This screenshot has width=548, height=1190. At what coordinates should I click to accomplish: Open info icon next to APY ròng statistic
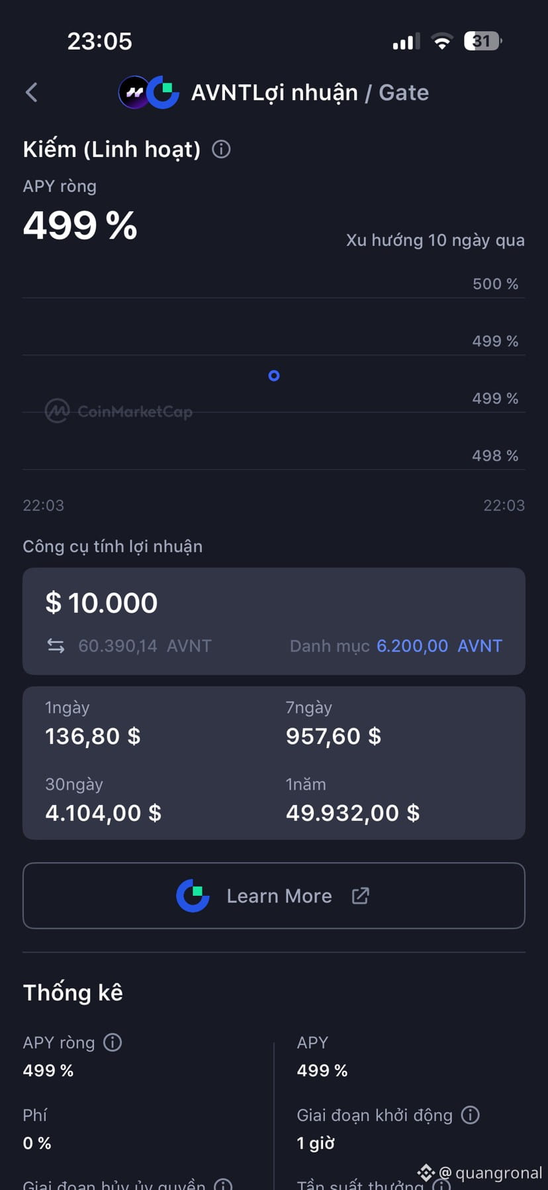(113, 1042)
